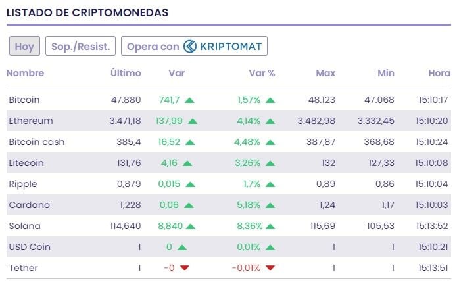
Task: Click the Ripple name in the list
Action: (x=23, y=184)
